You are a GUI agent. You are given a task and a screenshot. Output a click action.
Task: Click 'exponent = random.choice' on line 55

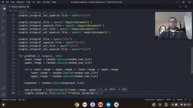point(54,83)
